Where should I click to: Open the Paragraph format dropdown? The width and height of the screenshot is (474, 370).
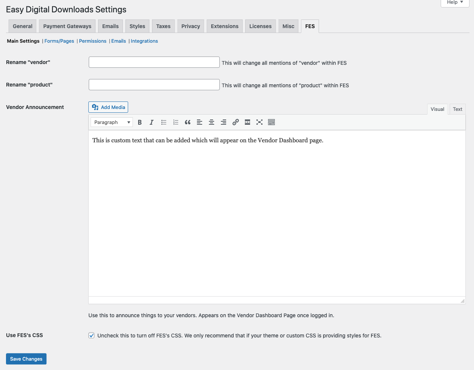coord(112,122)
